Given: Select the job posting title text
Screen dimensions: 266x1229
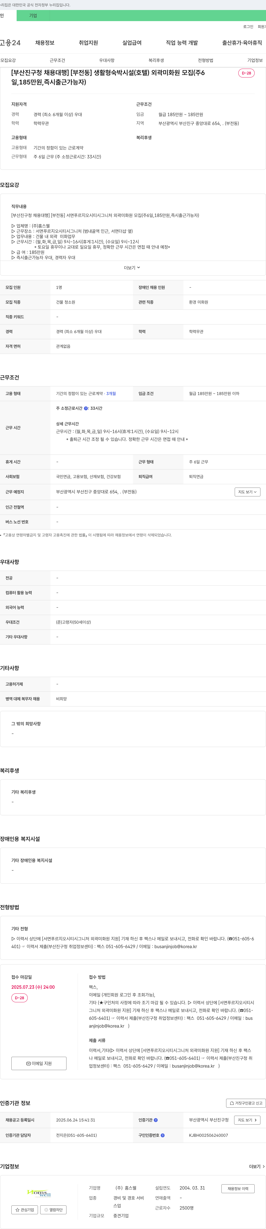Looking at the screenshot, I should pos(108,77).
